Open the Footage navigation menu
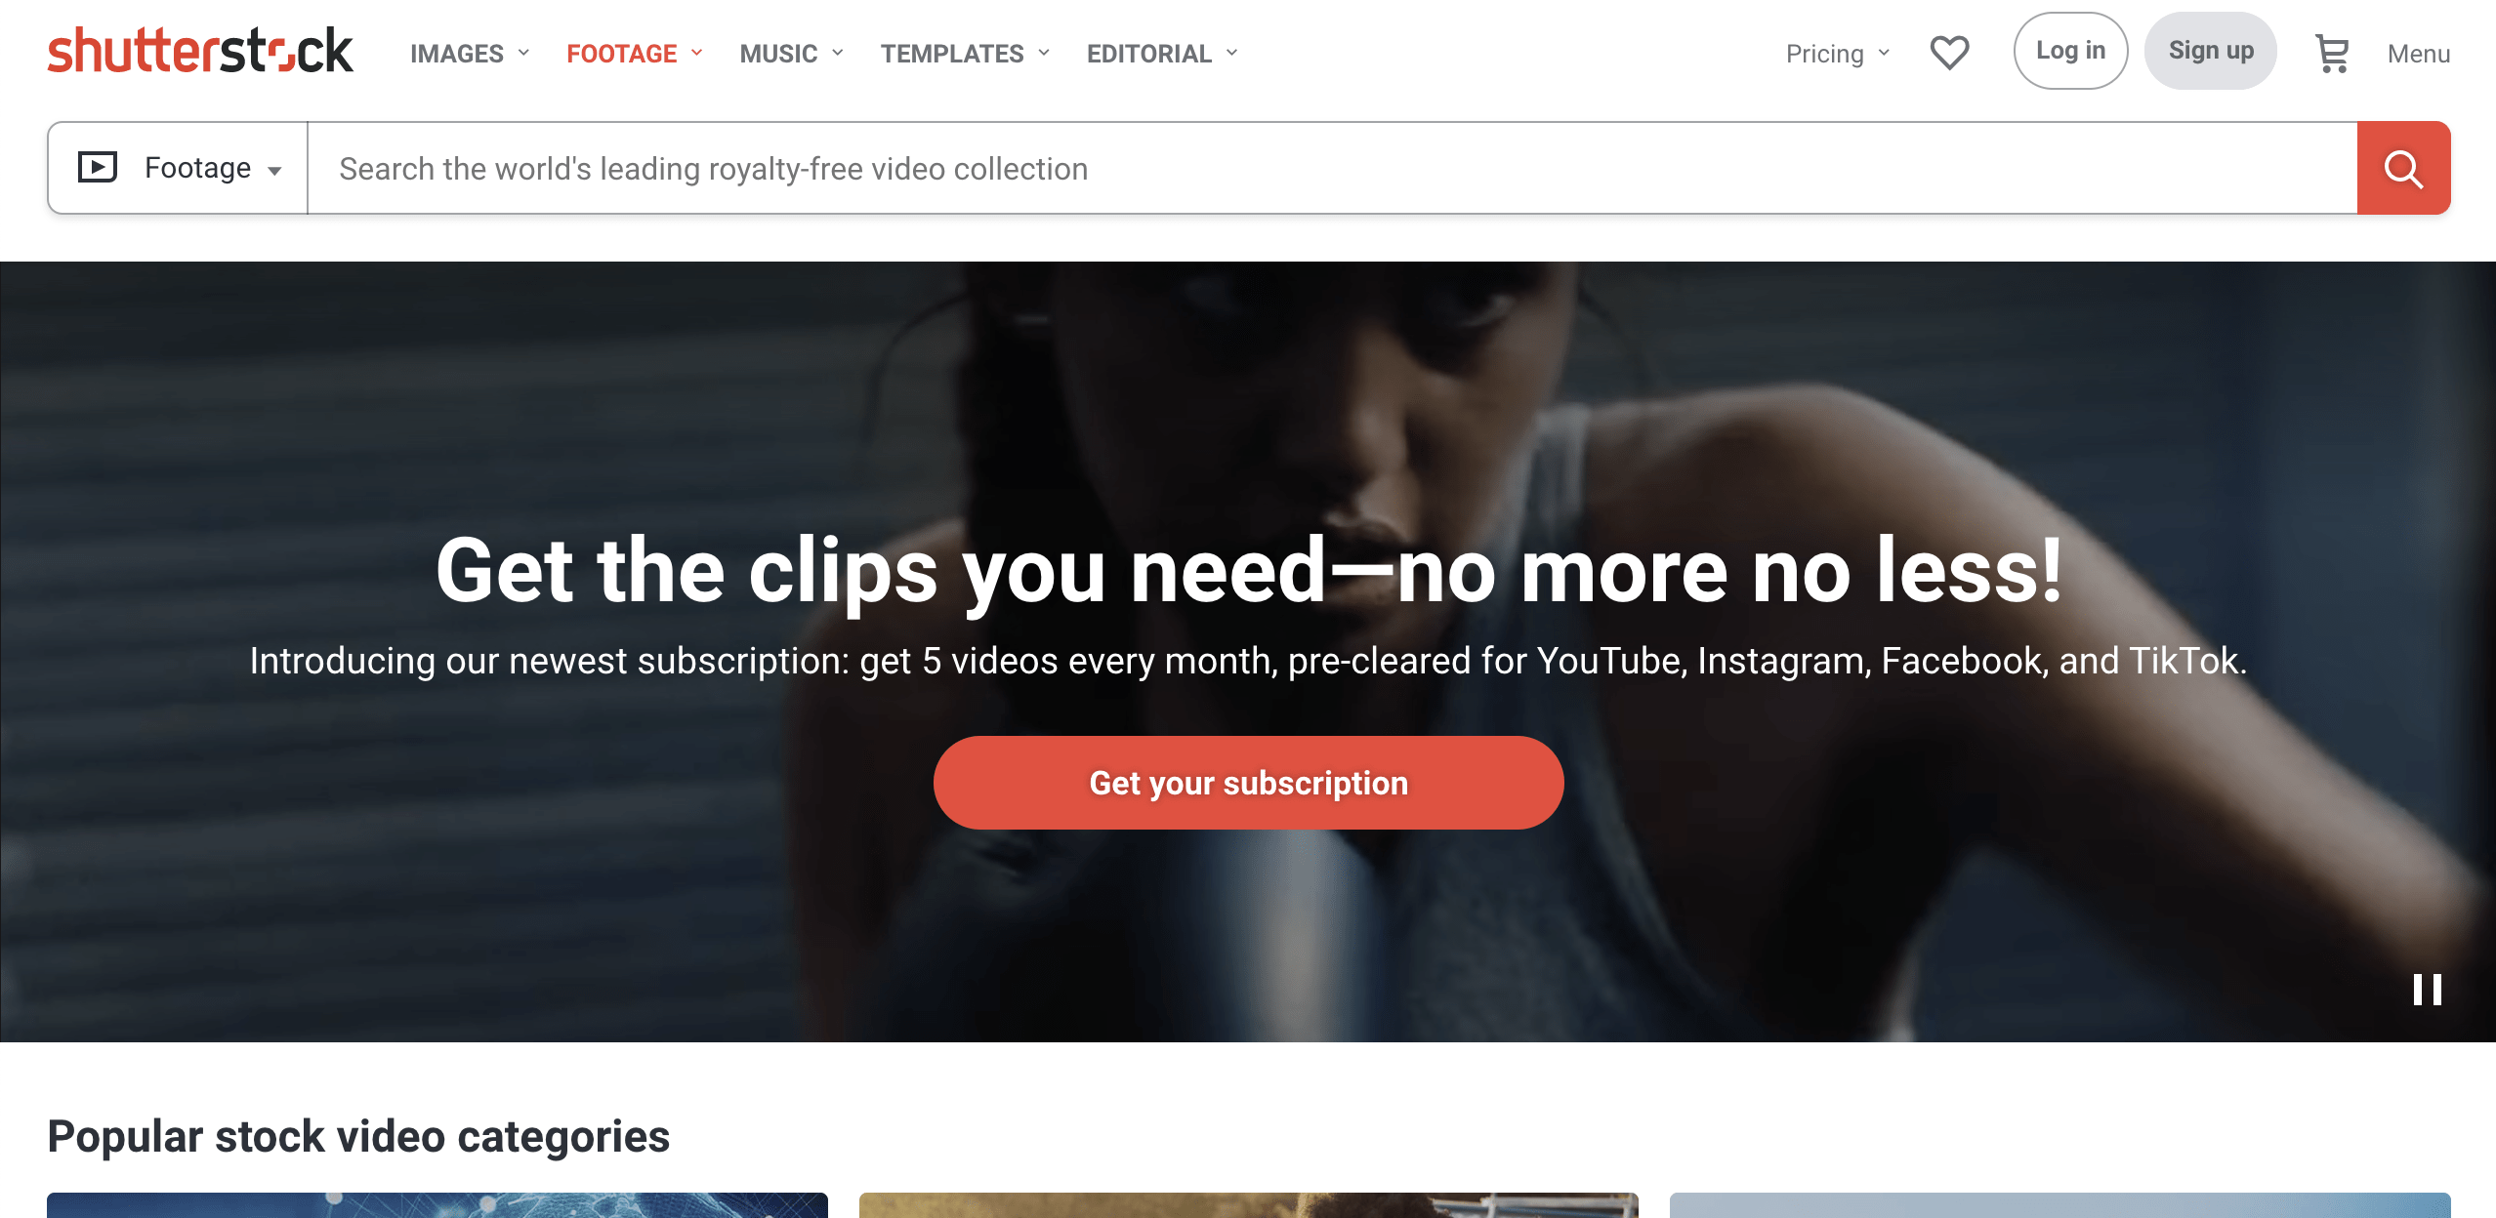This screenshot has height=1218, width=2496. tap(635, 54)
